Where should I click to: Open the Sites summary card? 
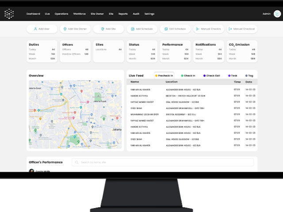pos(108,51)
